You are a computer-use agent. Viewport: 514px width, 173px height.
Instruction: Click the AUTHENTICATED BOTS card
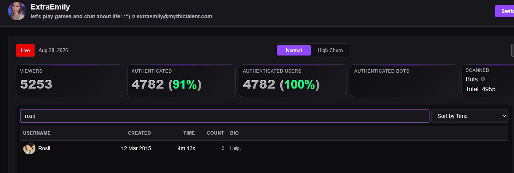coord(404,81)
